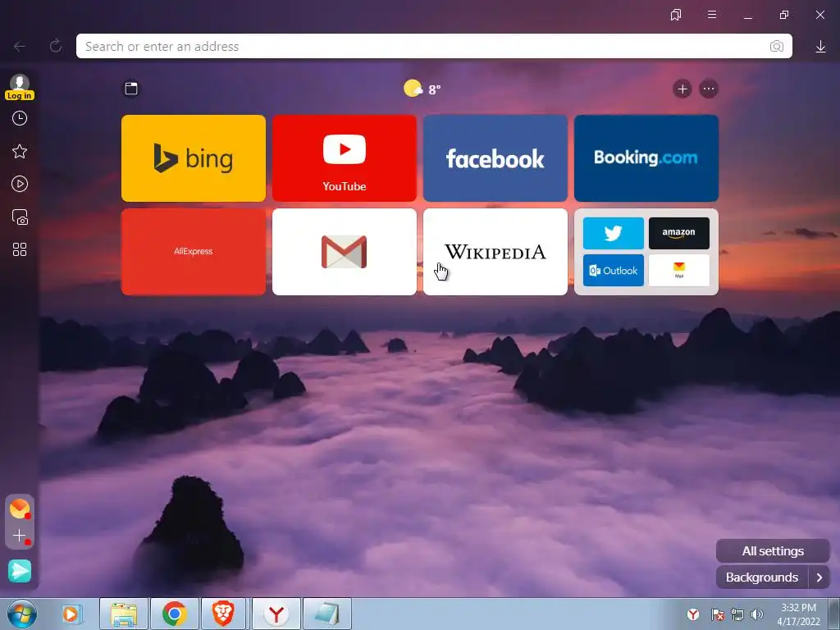
Task: Open the screenshot tool icon in sidebar
Action: click(x=20, y=217)
